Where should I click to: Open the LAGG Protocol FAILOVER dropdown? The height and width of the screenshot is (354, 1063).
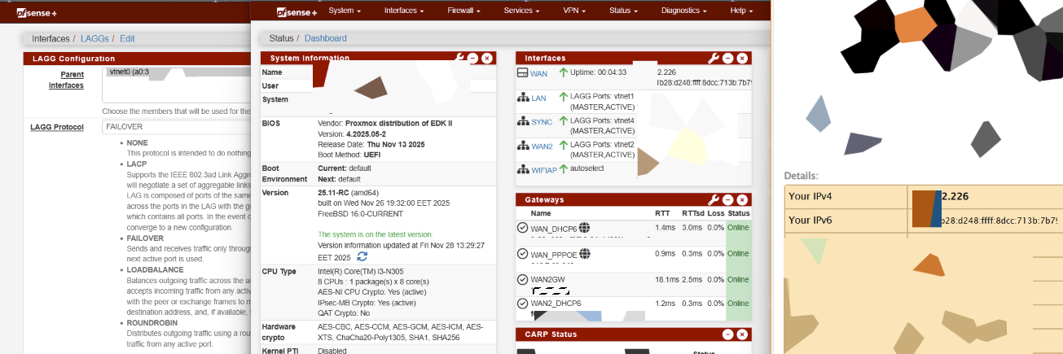(175, 127)
